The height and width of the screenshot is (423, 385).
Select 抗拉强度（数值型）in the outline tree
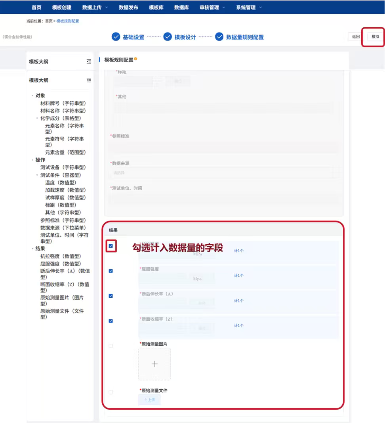click(x=60, y=256)
